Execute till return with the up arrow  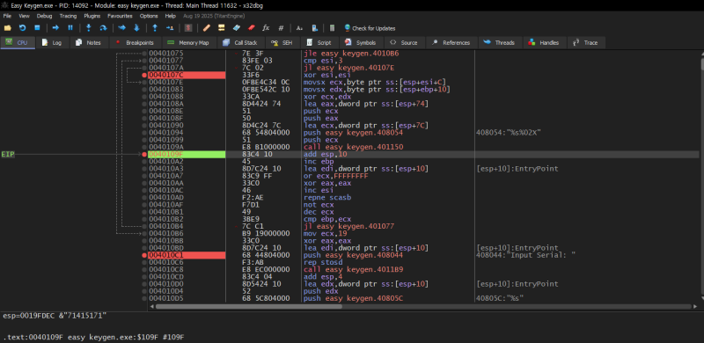(155, 28)
